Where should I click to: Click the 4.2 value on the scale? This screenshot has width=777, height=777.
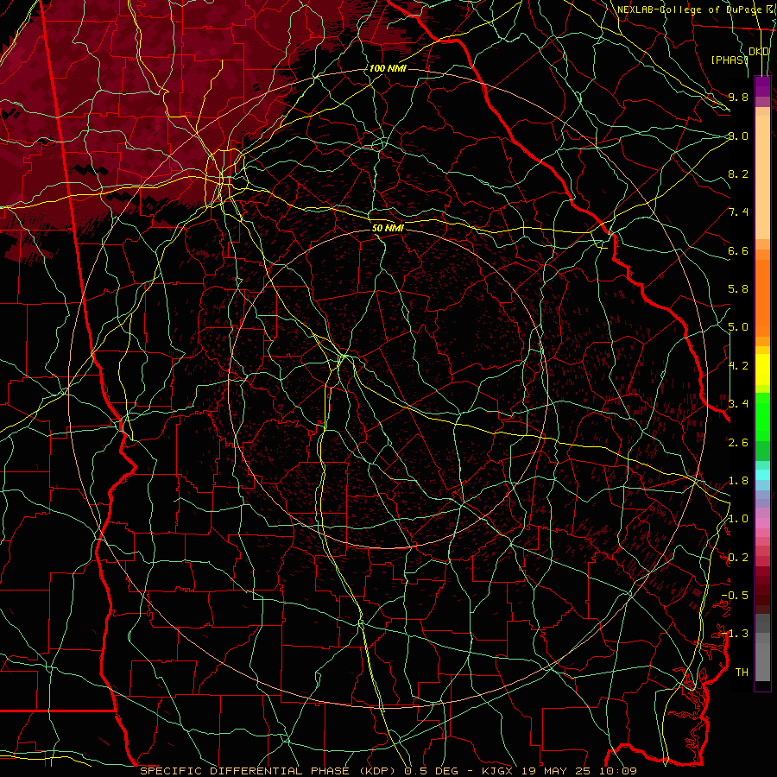[738, 366]
